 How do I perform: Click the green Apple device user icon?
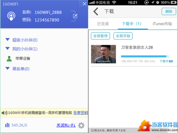9,59
